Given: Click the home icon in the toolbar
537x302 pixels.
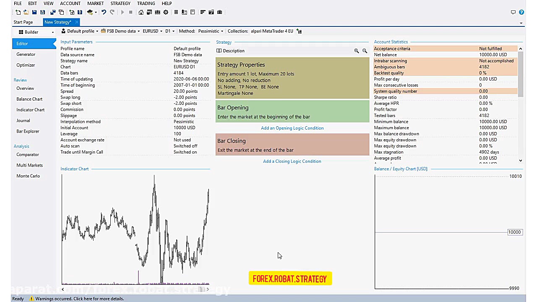Looking at the screenshot, I should pos(141,12).
